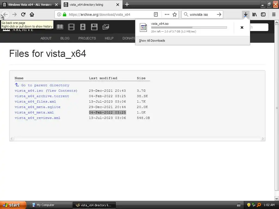Follow Go to parent directory link
The height and width of the screenshot is (209, 279).
click(x=45, y=85)
